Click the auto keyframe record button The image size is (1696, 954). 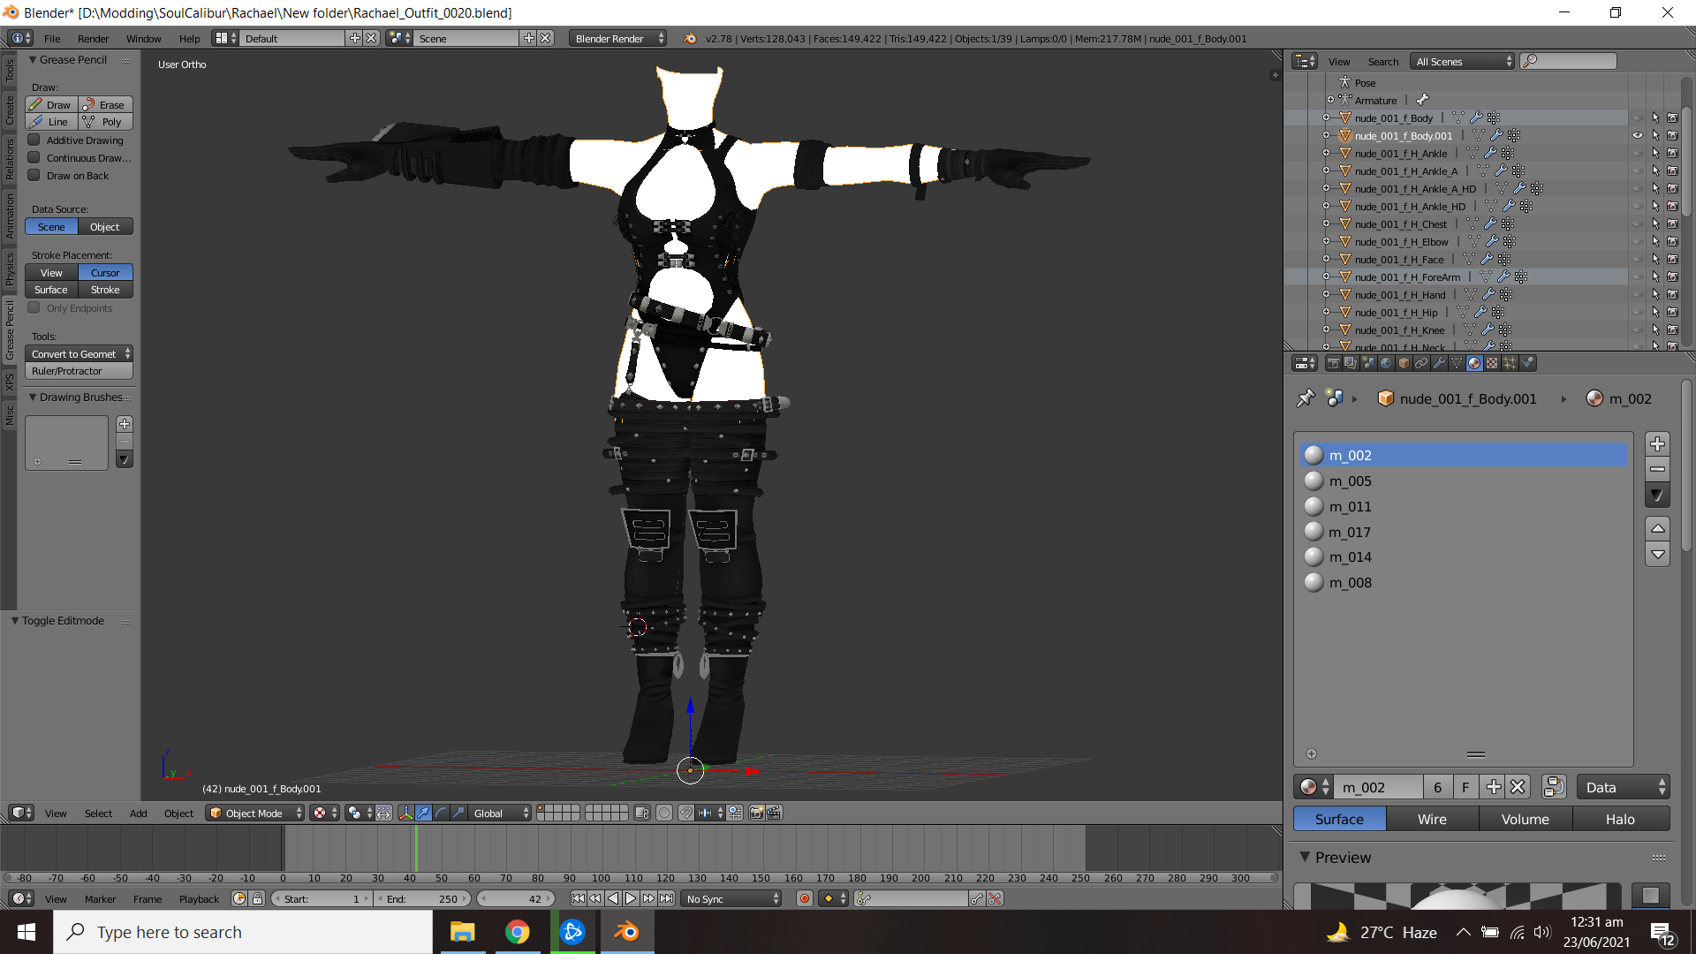(804, 898)
